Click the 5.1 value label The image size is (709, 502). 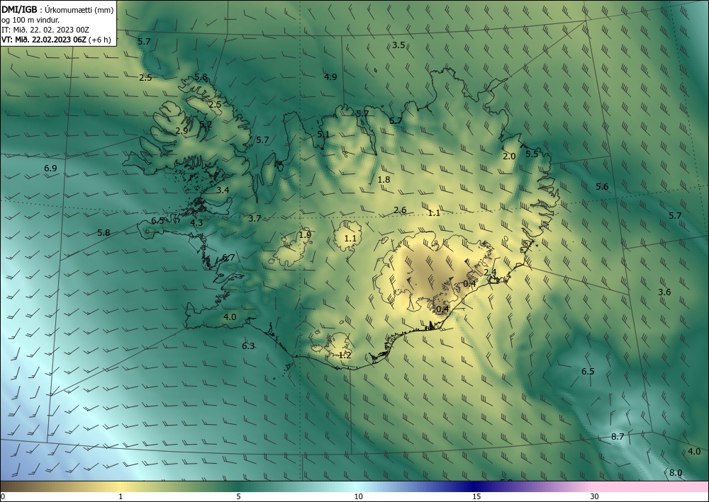point(323,135)
